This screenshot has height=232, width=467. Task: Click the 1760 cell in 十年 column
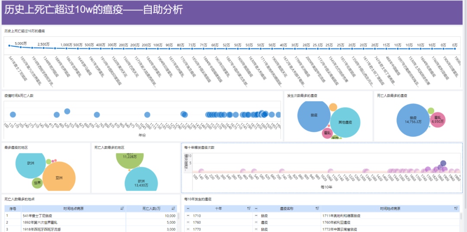pos(219,222)
